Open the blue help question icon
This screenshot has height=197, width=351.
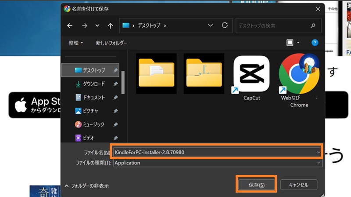[315, 43]
